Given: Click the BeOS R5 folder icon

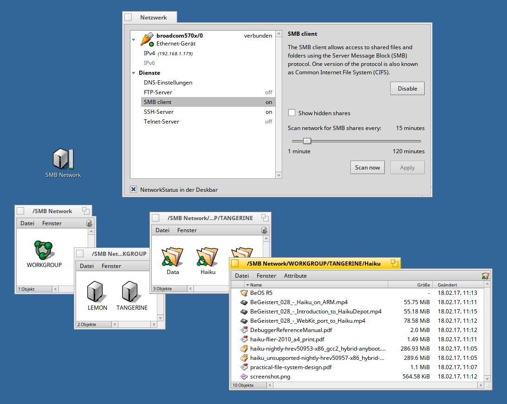Looking at the screenshot, I should (244, 293).
